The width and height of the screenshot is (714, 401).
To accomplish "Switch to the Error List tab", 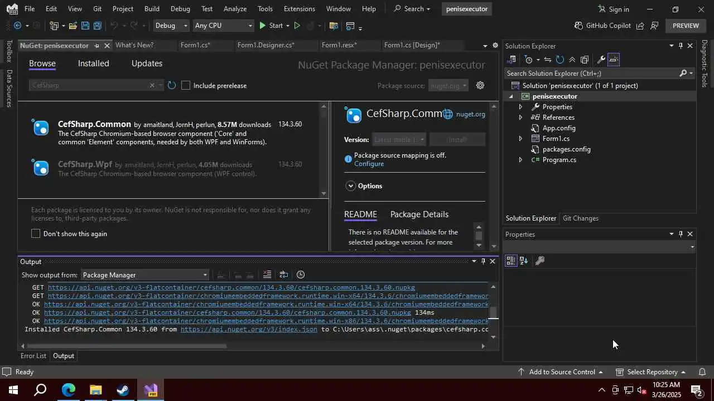I will pos(33,356).
